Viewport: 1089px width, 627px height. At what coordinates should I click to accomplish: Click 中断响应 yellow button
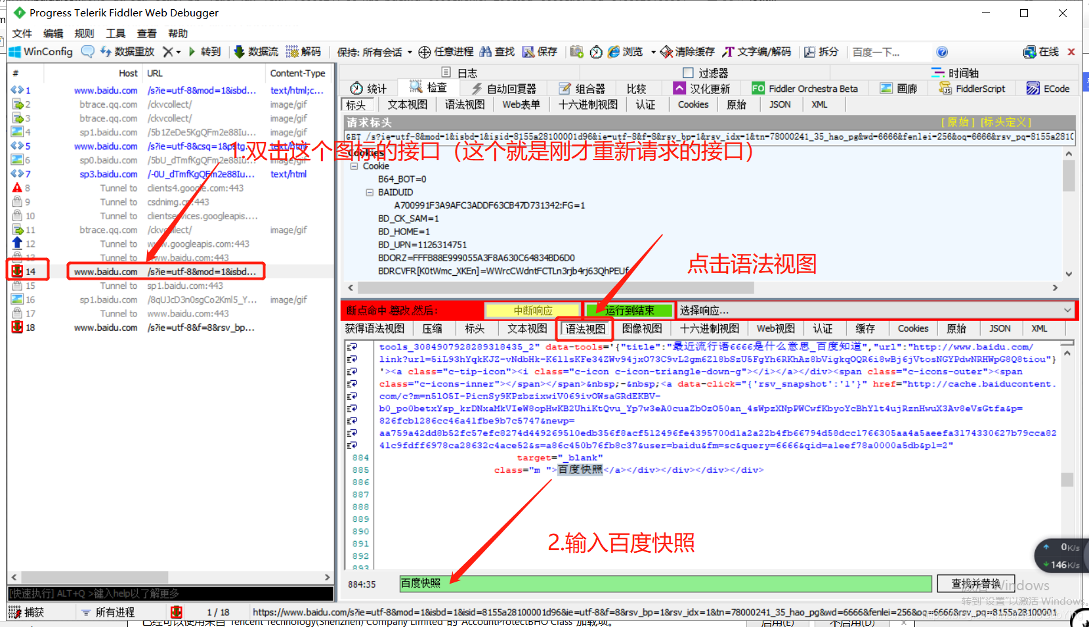533,310
